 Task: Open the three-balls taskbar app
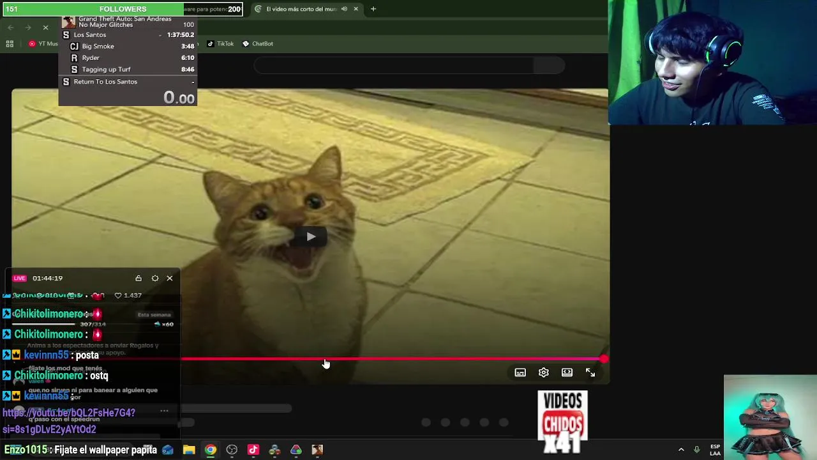(x=274, y=450)
